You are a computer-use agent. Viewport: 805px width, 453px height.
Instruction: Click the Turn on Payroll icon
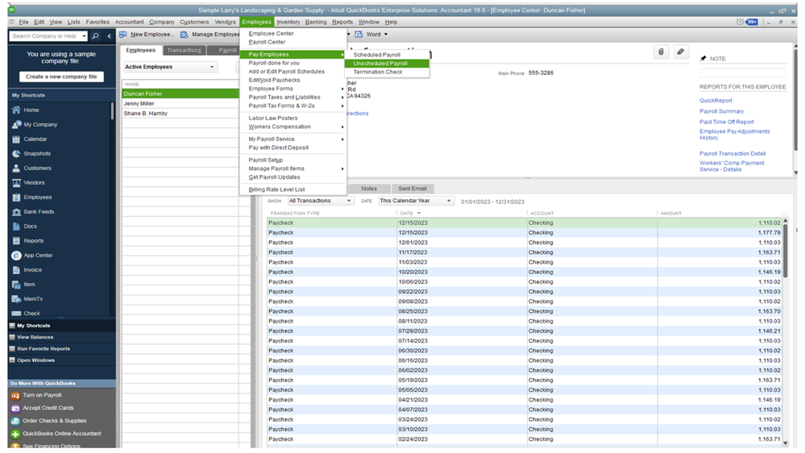15,396
